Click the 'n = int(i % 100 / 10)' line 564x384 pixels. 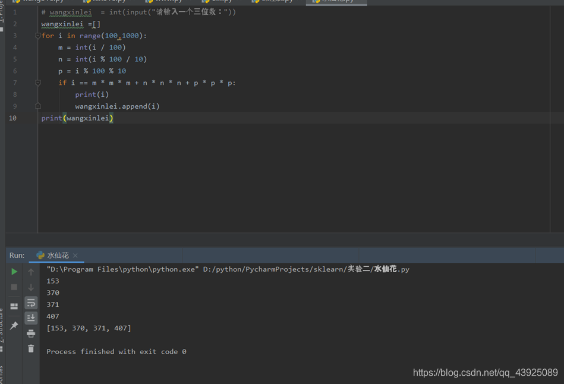coord(102,59)
